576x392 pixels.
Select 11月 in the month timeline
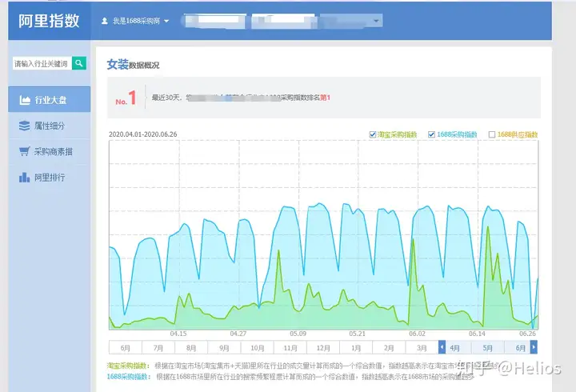[290, 348]
